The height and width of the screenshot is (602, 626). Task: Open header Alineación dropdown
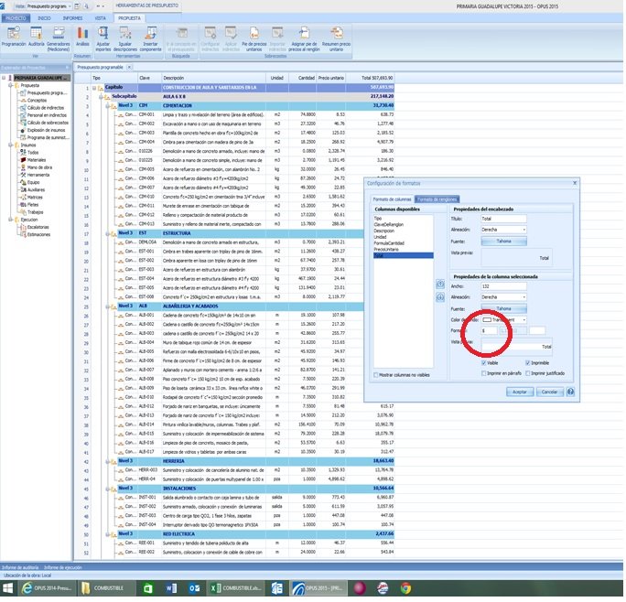(x=505, y=231)
